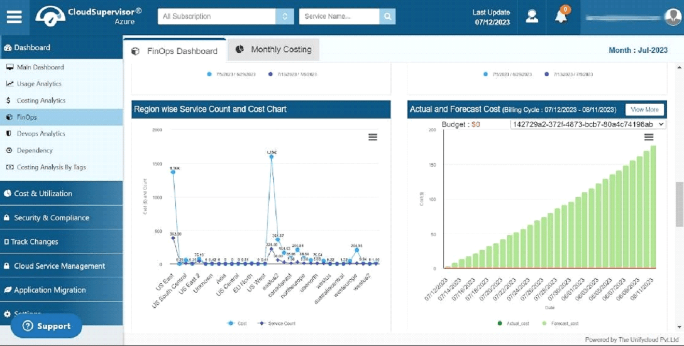Expand the Cost & Utilization section
Screen dimensions: 684x346
point(61,193)
